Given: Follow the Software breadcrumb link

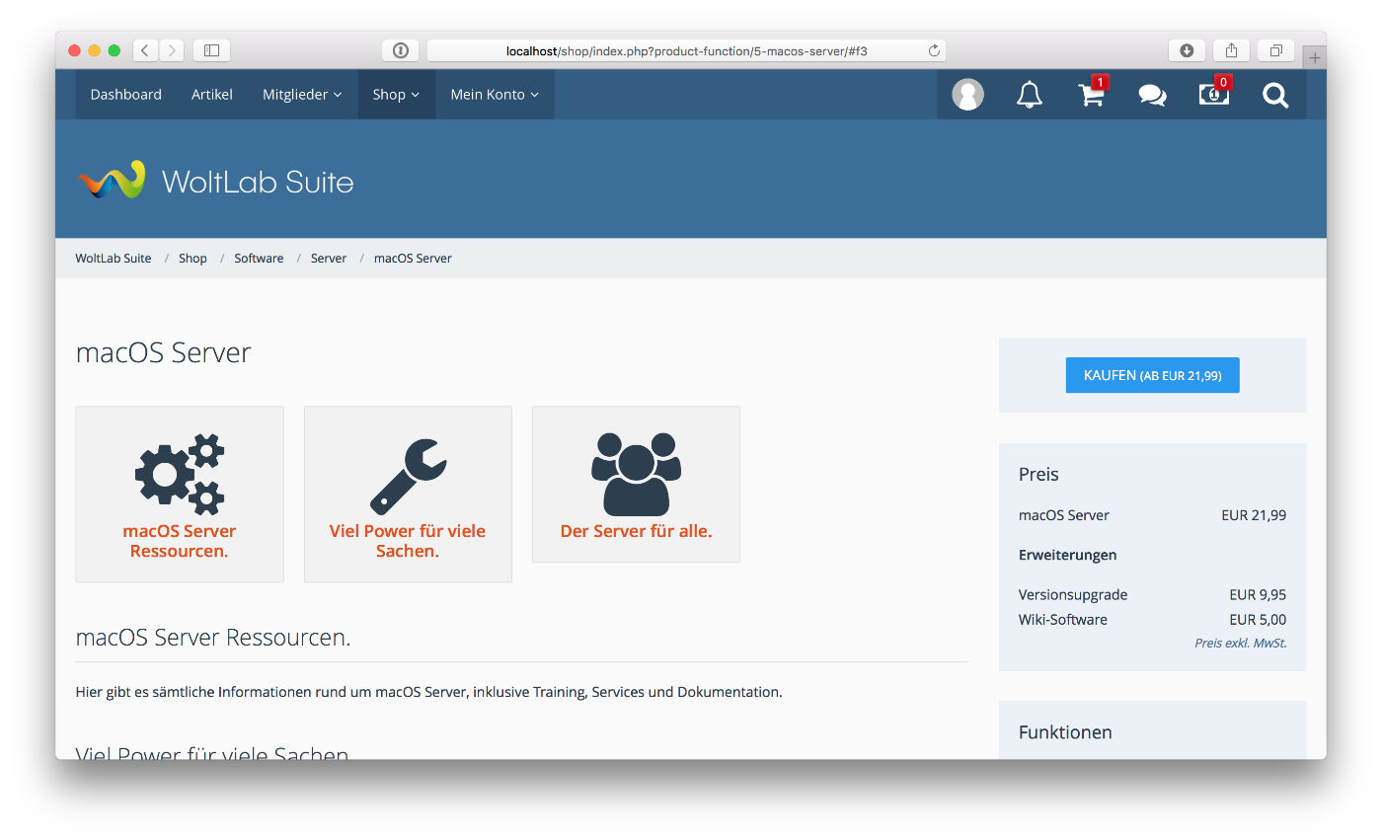Looking at the screenshot, I should coord(259,259).
